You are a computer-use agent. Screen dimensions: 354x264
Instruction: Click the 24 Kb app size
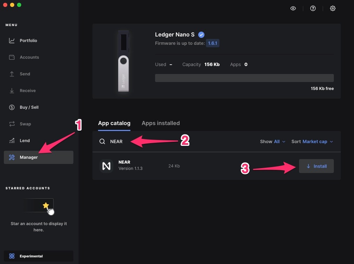click(x=174, y=166)
